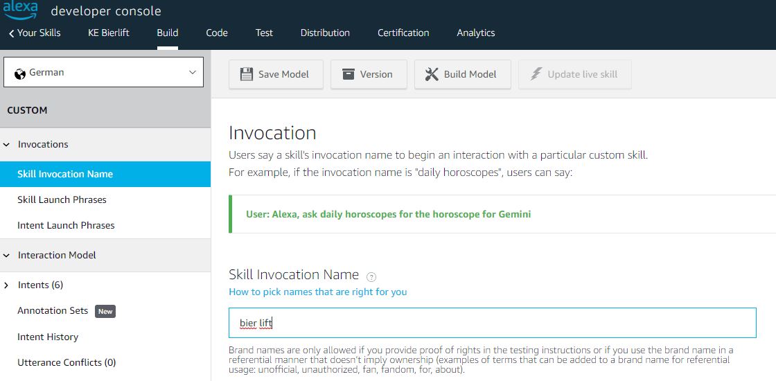Select Skill Launch Phrases in sidebar
Screen dimensions: 776x381
click(x=62, y=200)
